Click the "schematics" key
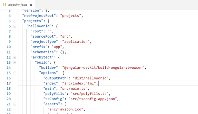Screen dimensions: 198x114 [x=43, y=52]
